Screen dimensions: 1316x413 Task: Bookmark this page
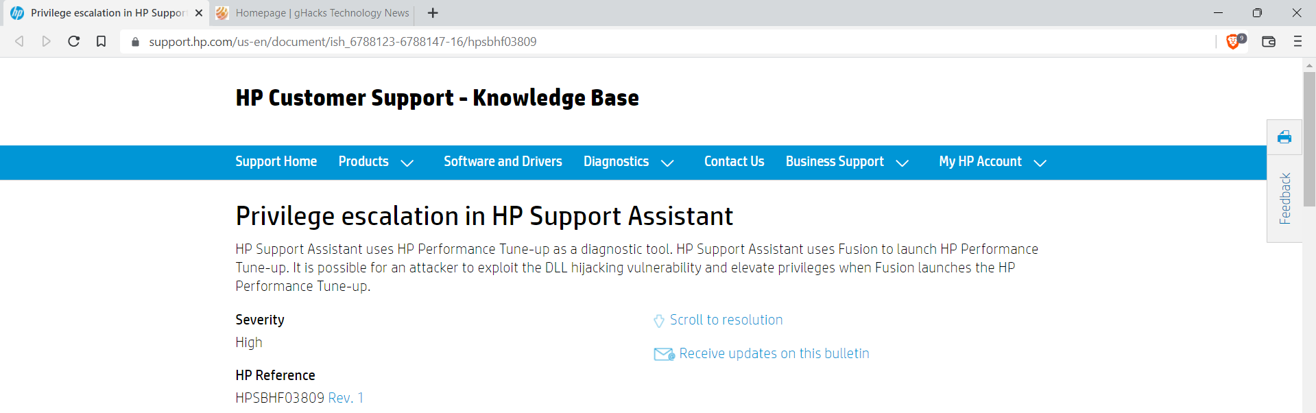101,42
